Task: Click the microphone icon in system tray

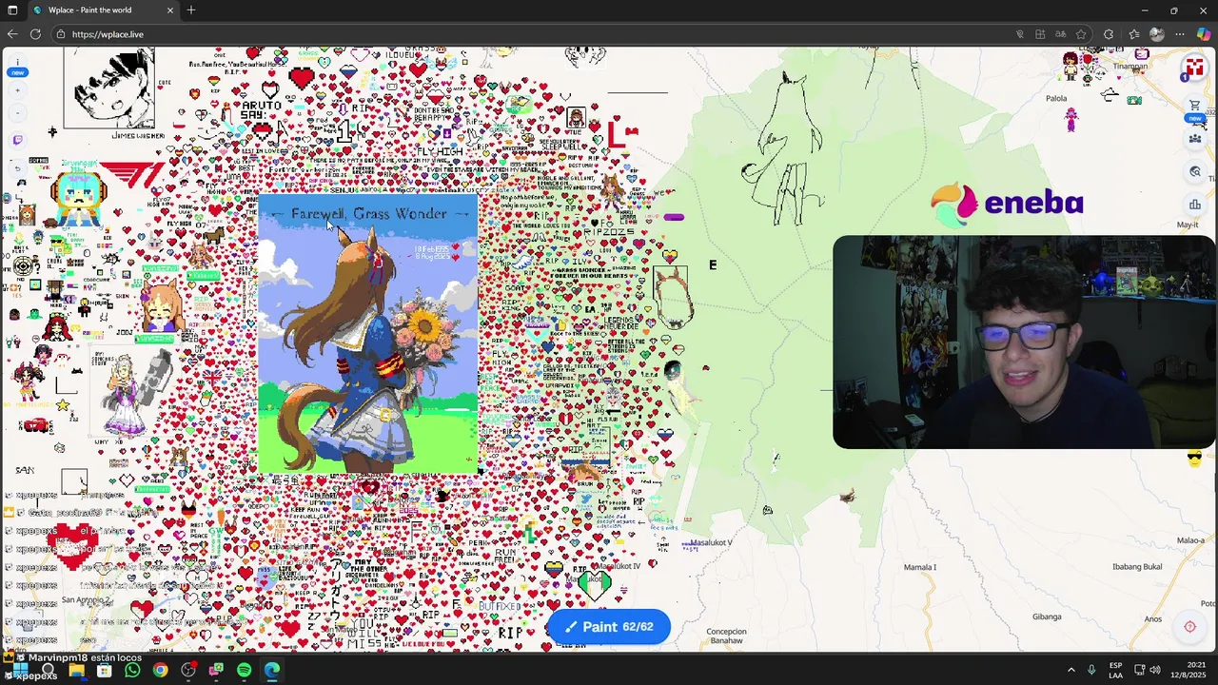Action: 1091,671
